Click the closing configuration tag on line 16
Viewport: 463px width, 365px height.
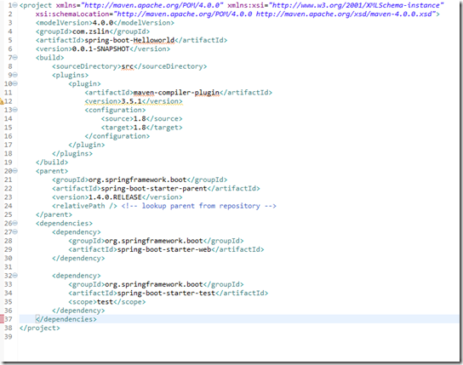[117, 136]
